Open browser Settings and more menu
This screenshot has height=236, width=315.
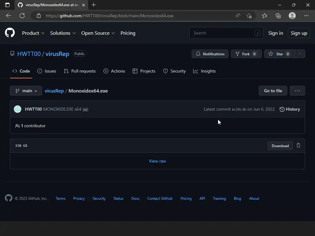pos(306,16)
